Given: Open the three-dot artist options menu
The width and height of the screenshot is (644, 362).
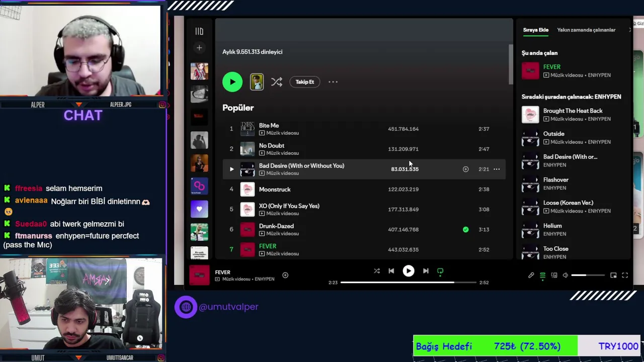Looking at the screenshot, I should pyautogui.click(x=333, y=82).
